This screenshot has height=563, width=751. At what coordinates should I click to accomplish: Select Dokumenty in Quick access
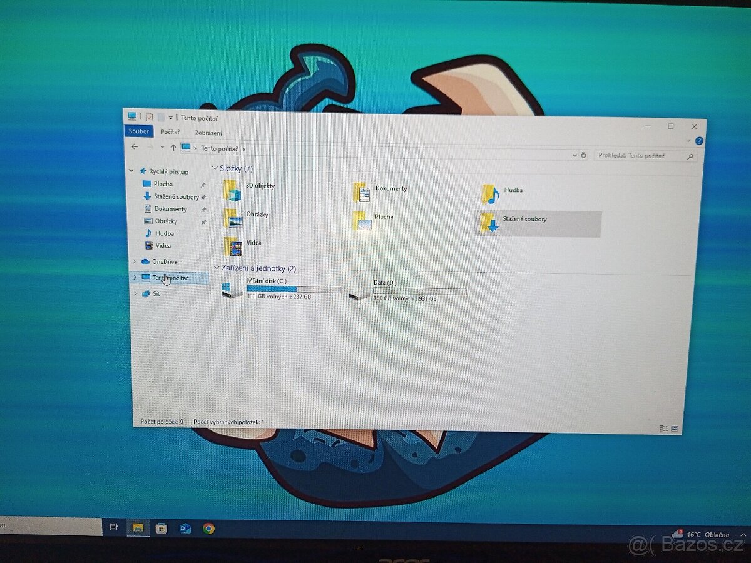coord(165,209)
